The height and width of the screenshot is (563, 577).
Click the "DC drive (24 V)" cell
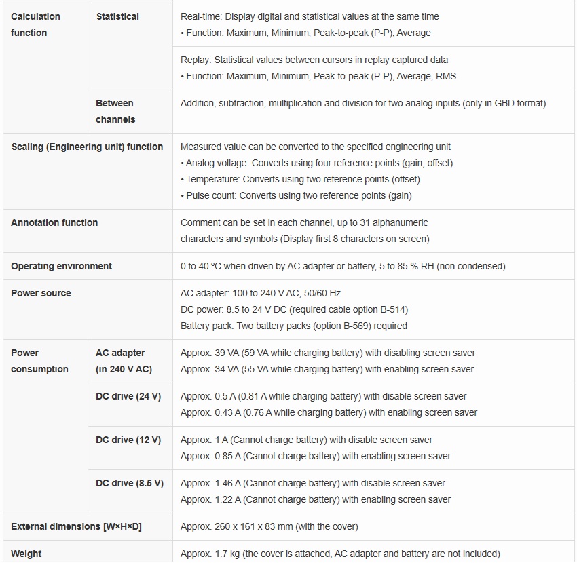(128, 396)
